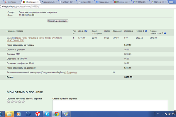Close the Партнерская tab
Viewport: 176px width, 117px height.
[129, 2]
